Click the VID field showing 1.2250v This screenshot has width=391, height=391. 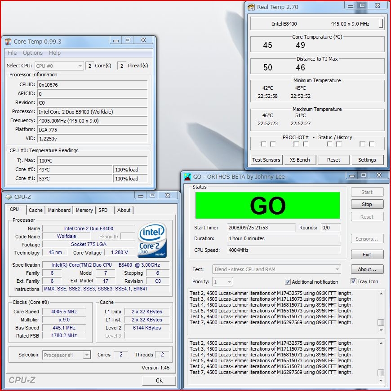coord(93,139)
